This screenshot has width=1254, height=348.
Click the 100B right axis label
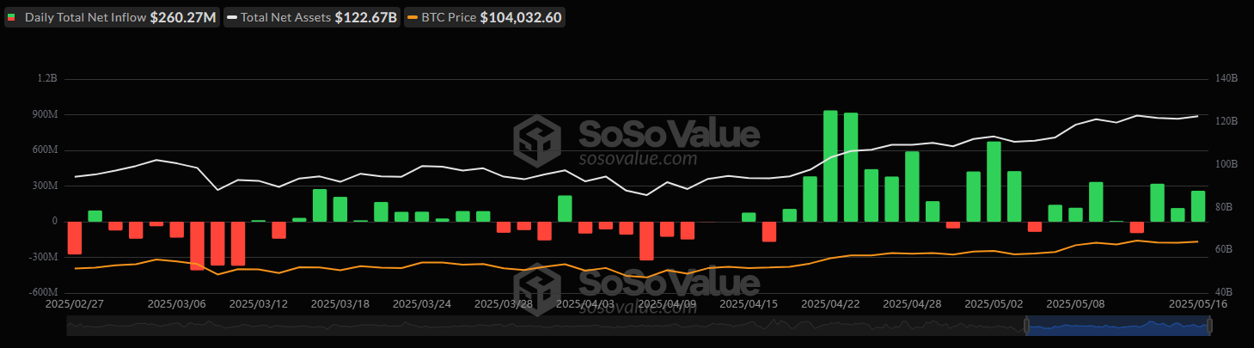click(x=1226, y=164)
